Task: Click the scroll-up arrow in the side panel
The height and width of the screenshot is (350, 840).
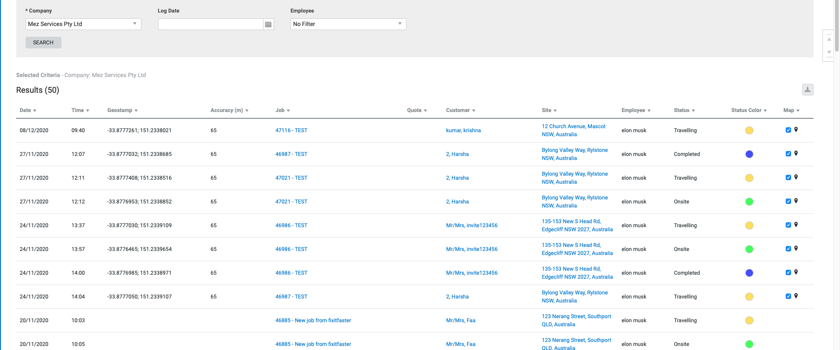Action: click(829, 39)
